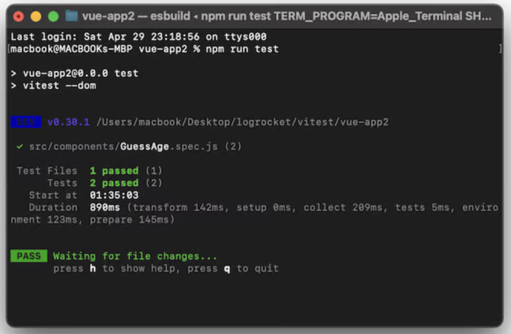Click the 890ms duration value
511x334 pixels.
tap(105, 207)
